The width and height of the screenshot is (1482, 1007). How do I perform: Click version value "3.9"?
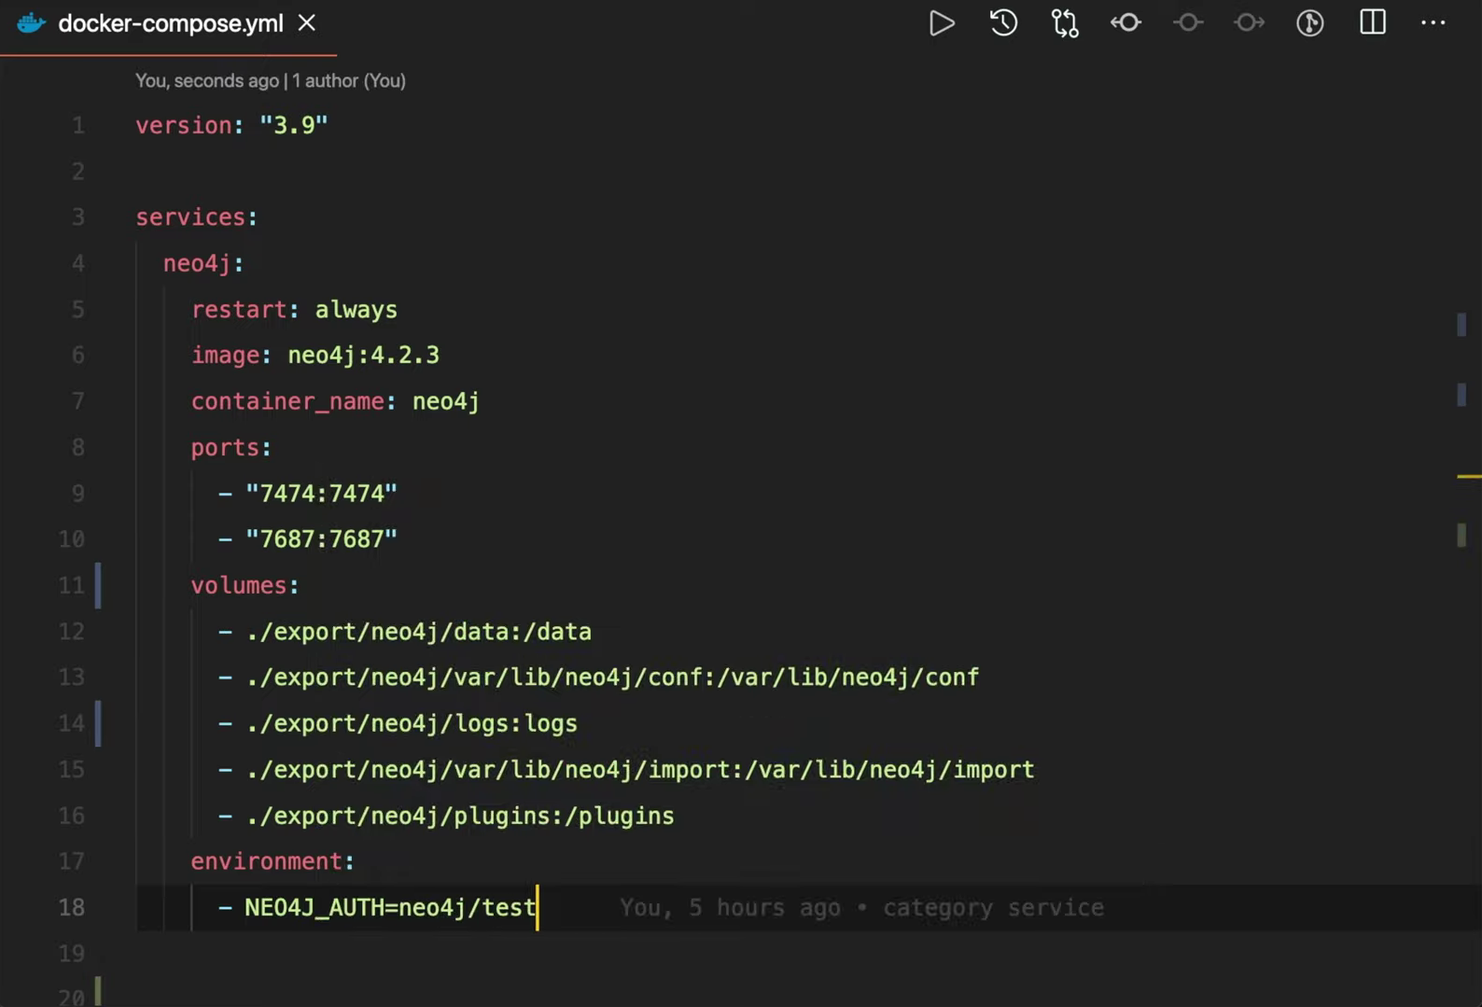(x=294, y=125)
